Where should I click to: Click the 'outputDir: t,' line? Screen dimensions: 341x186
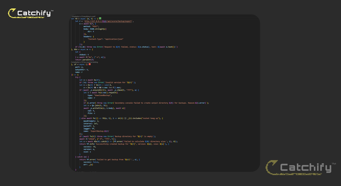[82, 70]
